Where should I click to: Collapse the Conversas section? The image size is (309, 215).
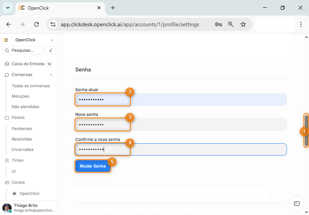(51, 75)
